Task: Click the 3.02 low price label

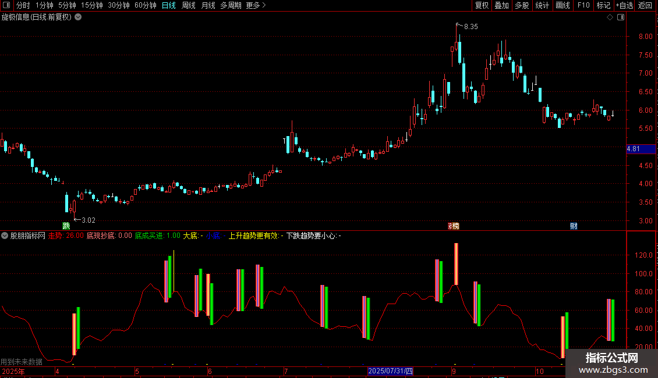Action: tap(88, 220)
